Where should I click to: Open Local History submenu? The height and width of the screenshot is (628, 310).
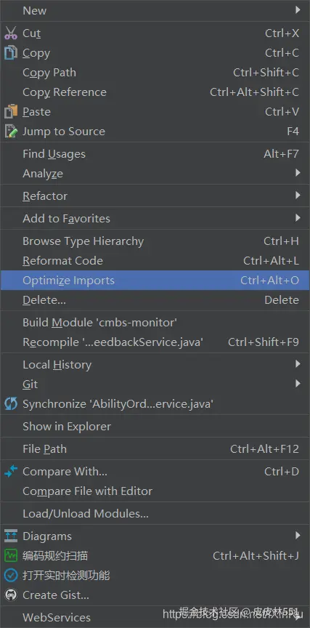tap(155, 365)
